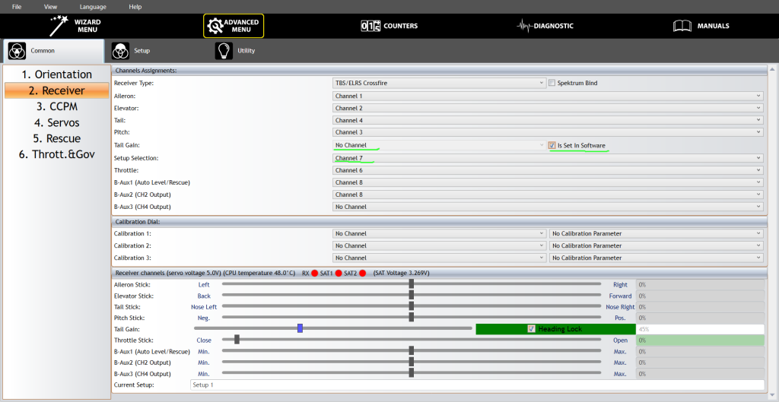The height and width of the screenshot is (402, 779).
Task: Click the Tail Gain slider handle
Action: (300, 328)
